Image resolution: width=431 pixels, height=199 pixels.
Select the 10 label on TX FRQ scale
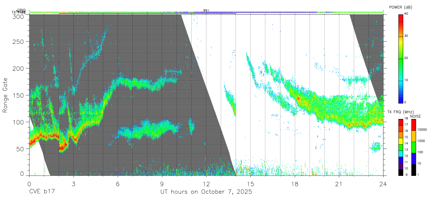406,169
